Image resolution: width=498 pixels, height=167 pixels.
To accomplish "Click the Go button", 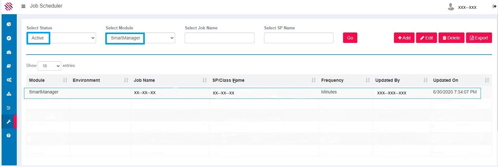I will coord(350,38).
